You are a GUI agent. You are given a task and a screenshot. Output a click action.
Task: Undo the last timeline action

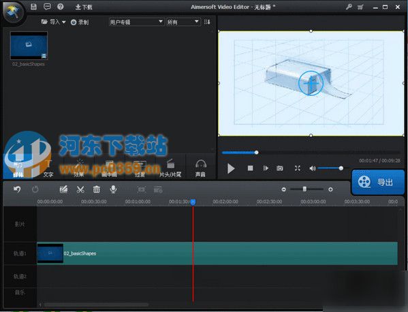click(x=17, y=189)
